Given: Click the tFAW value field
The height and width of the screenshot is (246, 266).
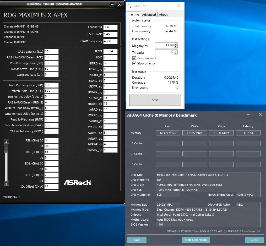Looking at the screenshot, I should coord(51,125).
